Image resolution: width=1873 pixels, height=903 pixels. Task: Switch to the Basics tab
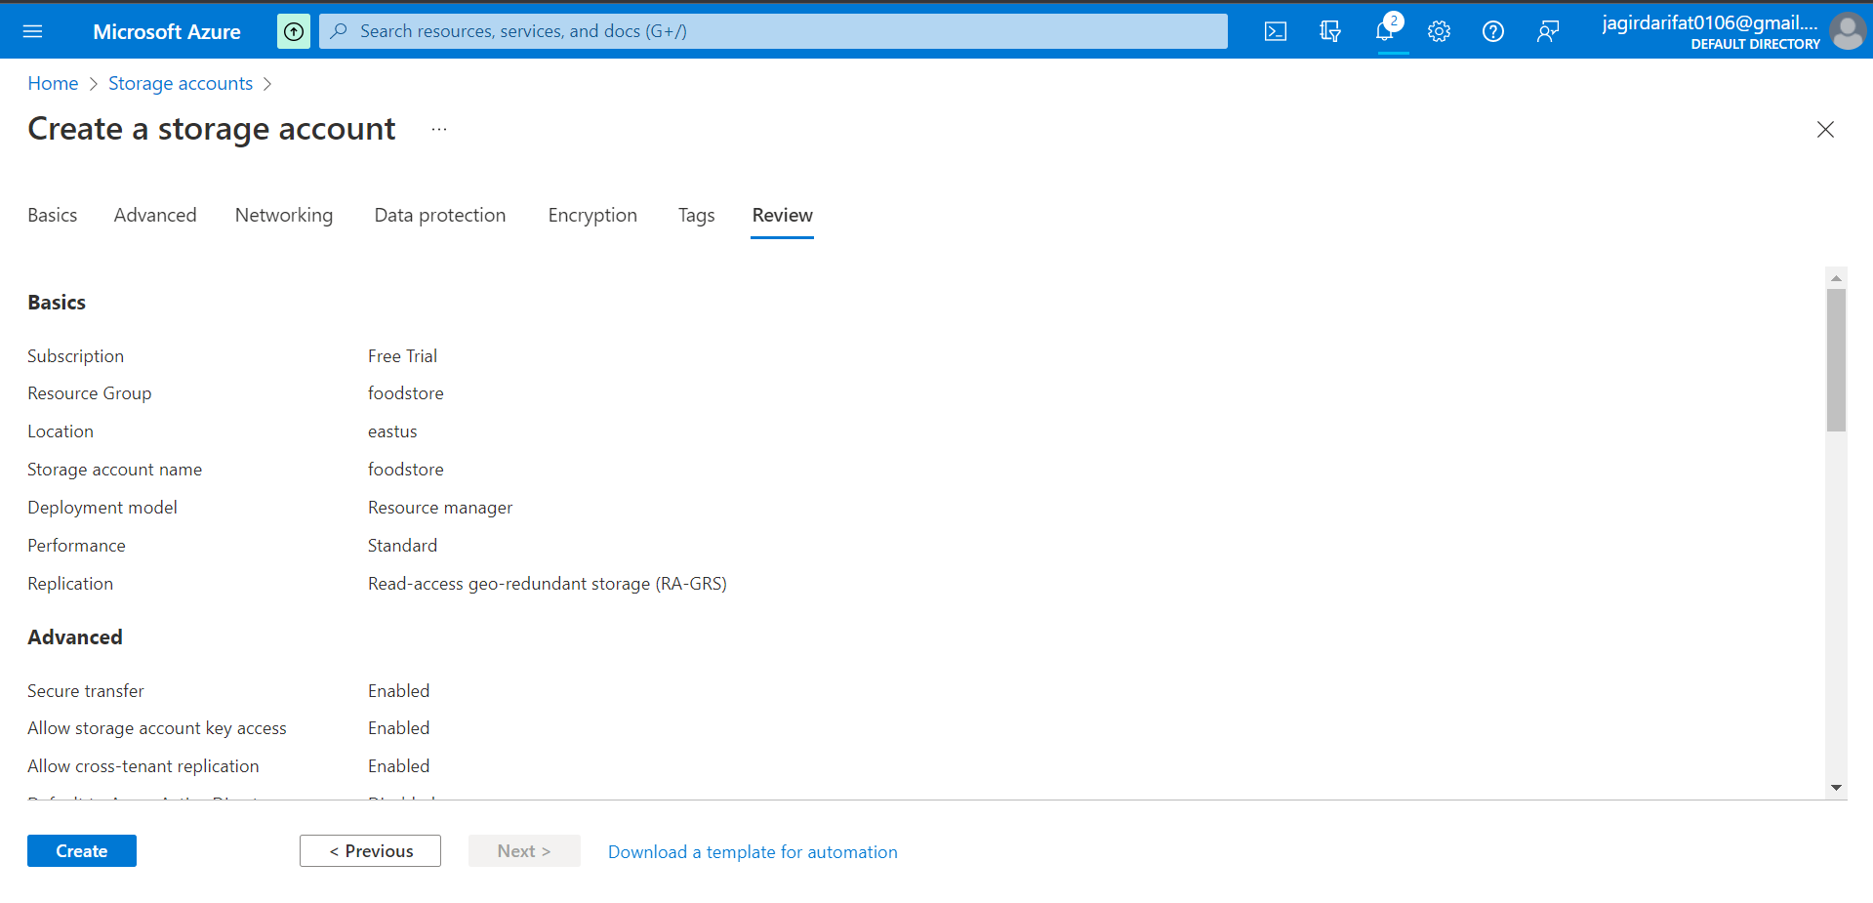click(x=52, y=215)
